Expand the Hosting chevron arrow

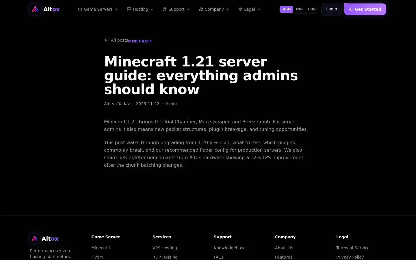[x=152, y=9]
